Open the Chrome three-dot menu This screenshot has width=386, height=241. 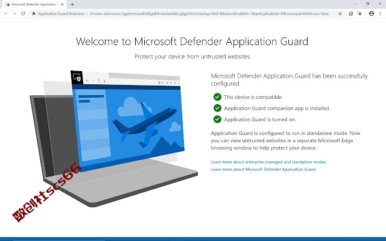click(x=381, y=14)
